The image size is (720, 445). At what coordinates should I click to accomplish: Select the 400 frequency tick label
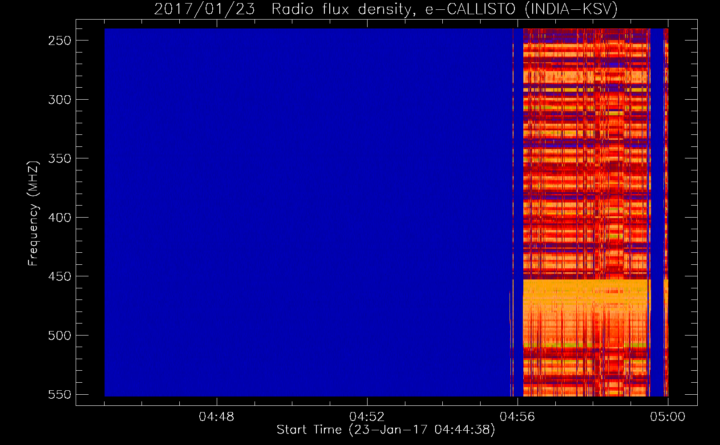click(x=60, y=218)
